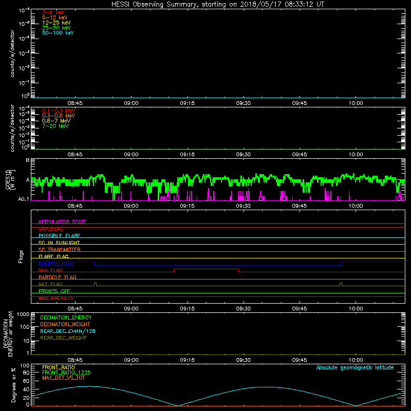Select the SC_IN_SUNLIGHT flag label
411x411 pixels.
59,242
